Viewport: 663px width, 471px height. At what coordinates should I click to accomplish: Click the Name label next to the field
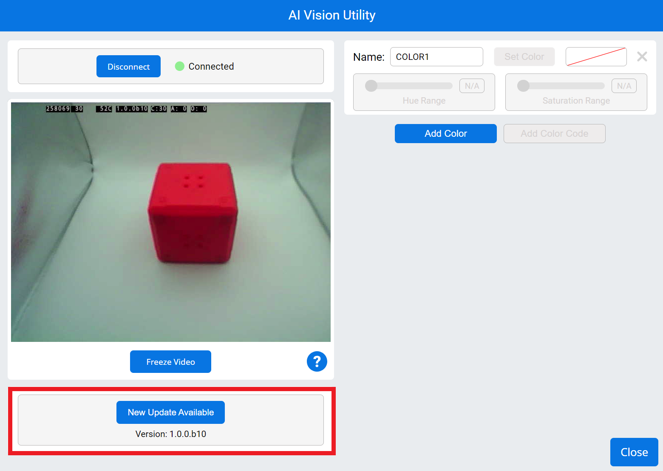[x=368, y=56]
